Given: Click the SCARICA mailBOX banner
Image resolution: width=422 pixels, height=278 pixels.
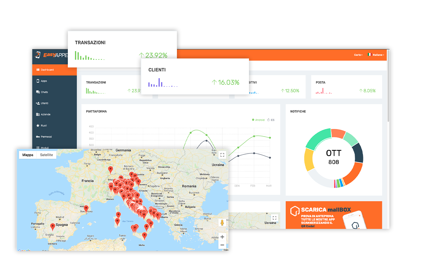Looking at the screenshot, I should click(334, 215).
